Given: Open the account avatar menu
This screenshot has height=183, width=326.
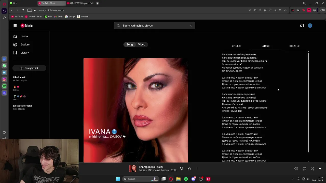Looking at the screenshot, I should point(310,26).
